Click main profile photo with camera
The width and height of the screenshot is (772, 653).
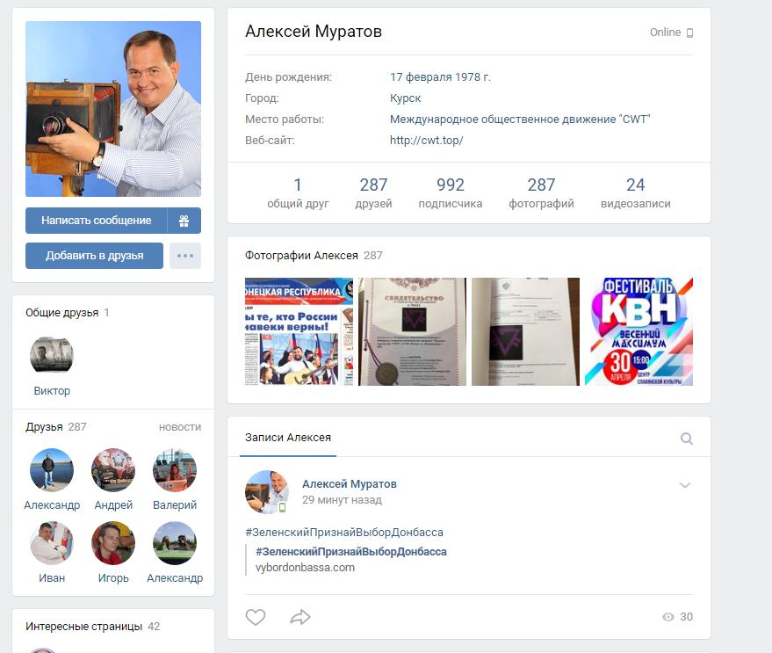(x=113, y=109)
